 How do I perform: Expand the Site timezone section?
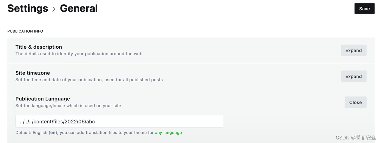(354, 76)
